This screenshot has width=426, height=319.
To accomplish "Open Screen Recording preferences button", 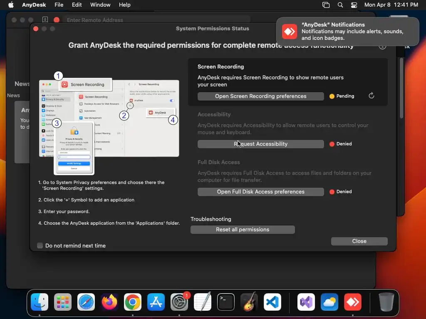I will coord(260,96).
